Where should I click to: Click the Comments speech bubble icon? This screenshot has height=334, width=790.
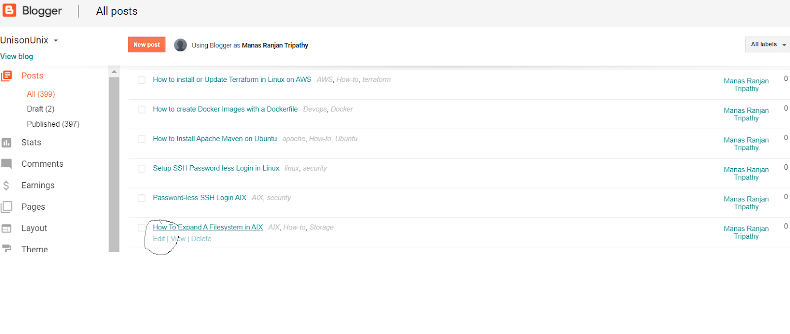(x=6, y=164)
